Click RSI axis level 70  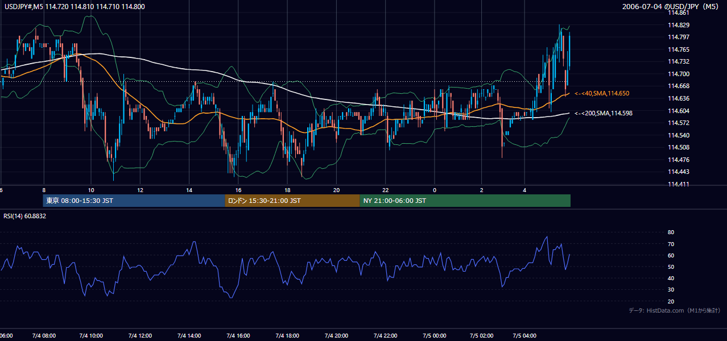(671, 244)
